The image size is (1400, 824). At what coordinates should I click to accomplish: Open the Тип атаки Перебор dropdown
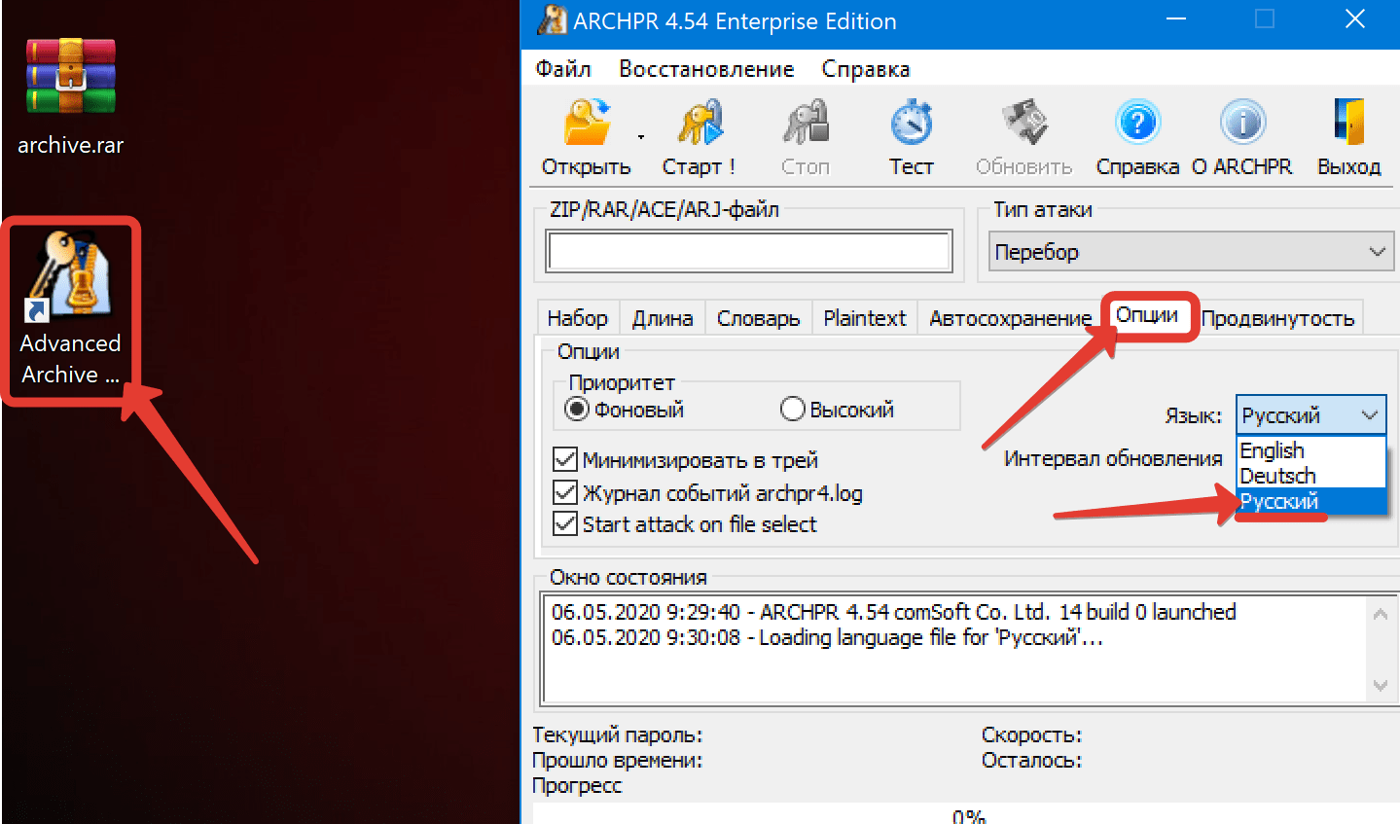(x=1191, y=252)
